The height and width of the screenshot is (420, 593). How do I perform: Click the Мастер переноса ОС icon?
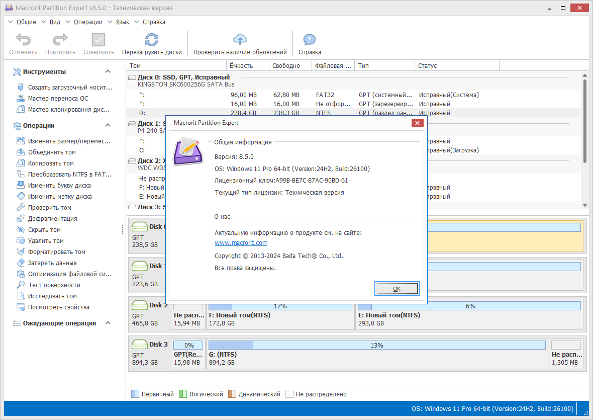tap(21, 99)
